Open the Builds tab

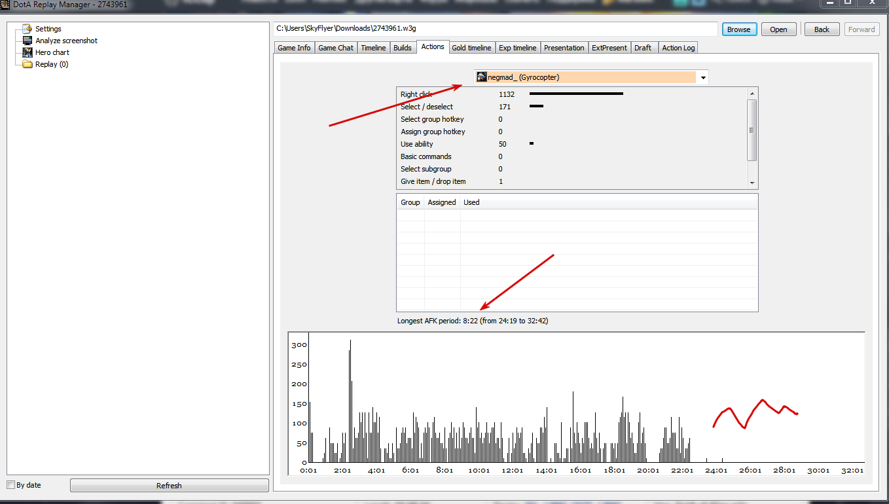403,48
